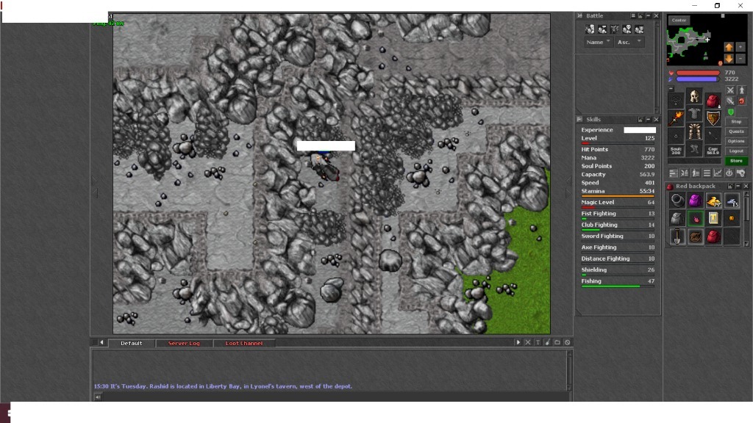Click the empty boots slot
Screen dimensions: 753x423
coord(694,148)
